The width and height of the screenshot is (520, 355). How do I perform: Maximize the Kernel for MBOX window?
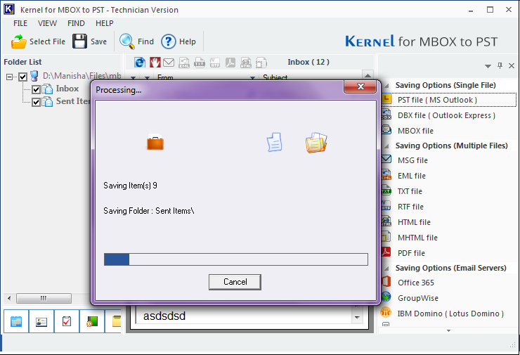coord(490,10)
